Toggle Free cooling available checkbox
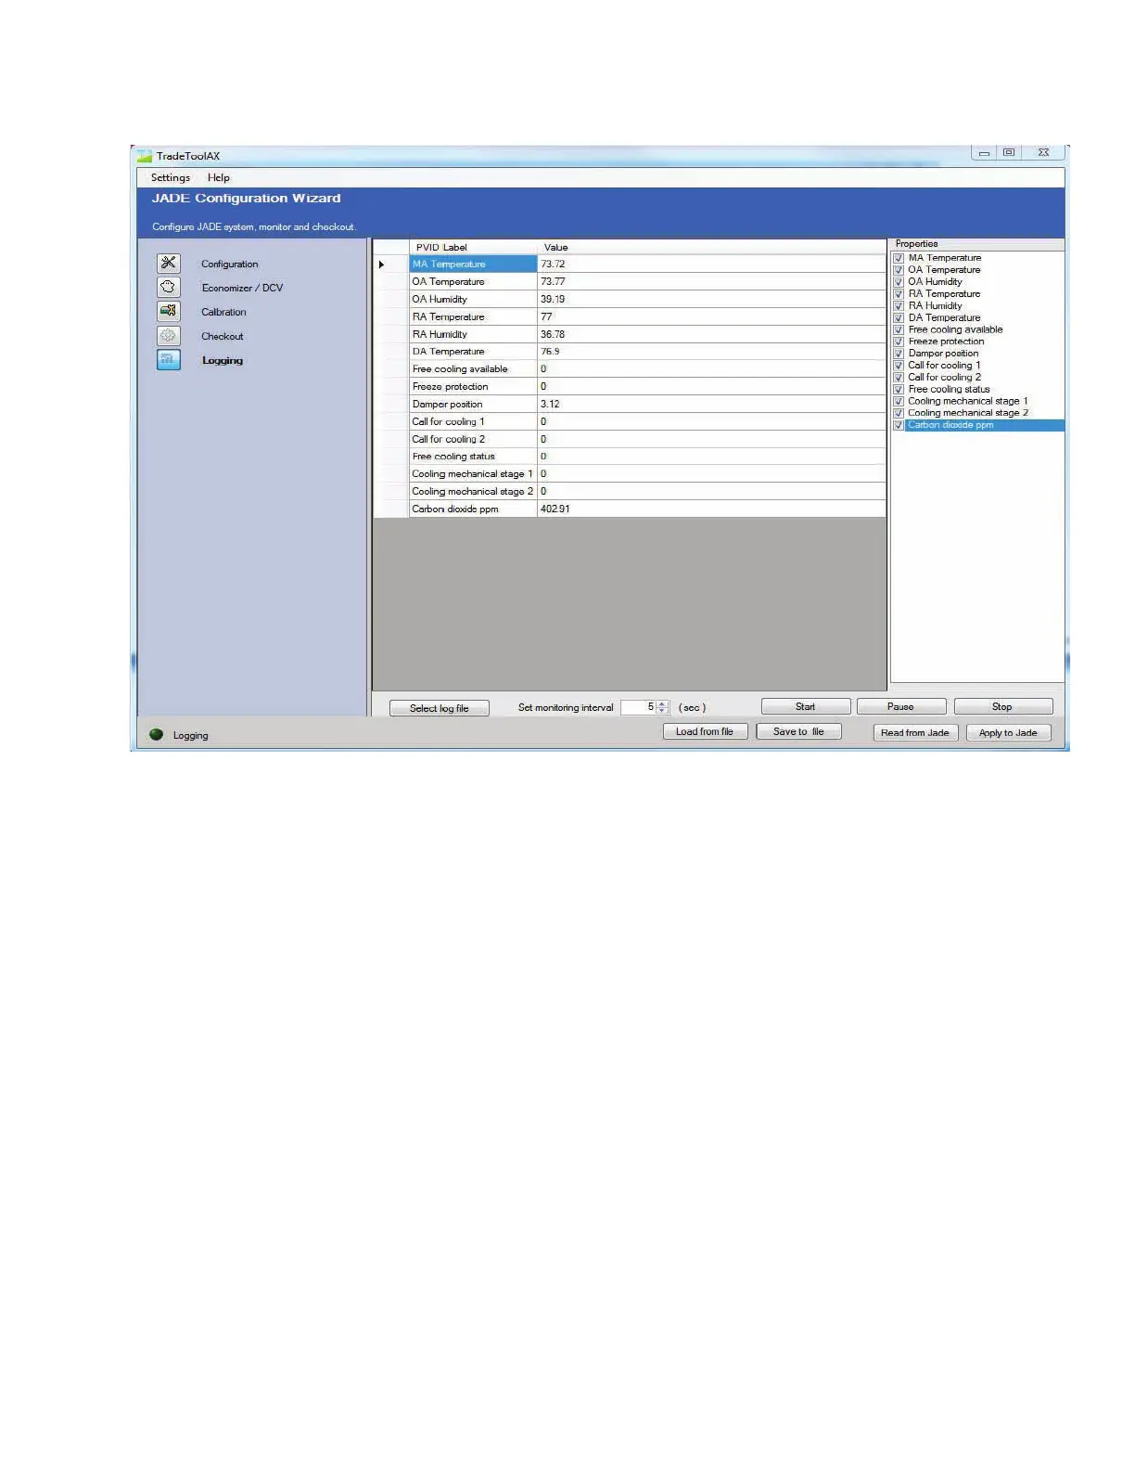Screen dimensions: 1135x1470 pos(899,329)
